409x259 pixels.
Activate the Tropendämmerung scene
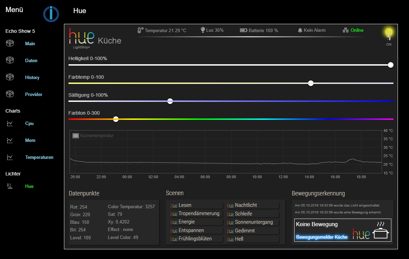tap(196, 214)
